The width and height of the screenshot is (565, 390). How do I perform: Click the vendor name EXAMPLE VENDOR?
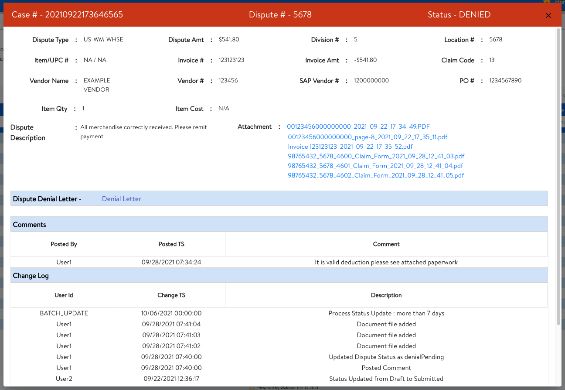coord(97,85)
